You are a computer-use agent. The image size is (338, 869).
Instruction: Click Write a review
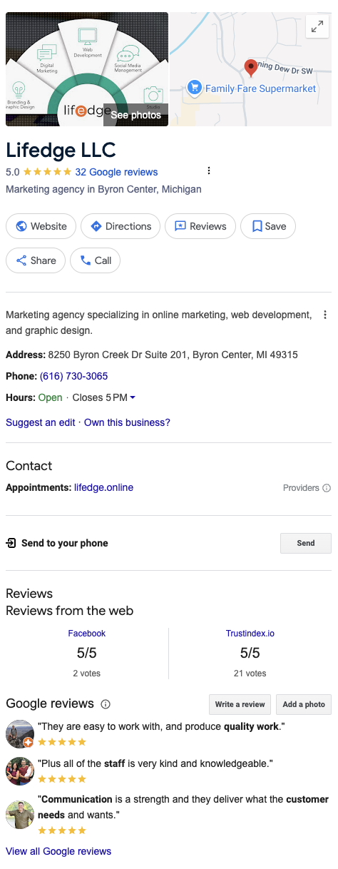click(240, 704)
